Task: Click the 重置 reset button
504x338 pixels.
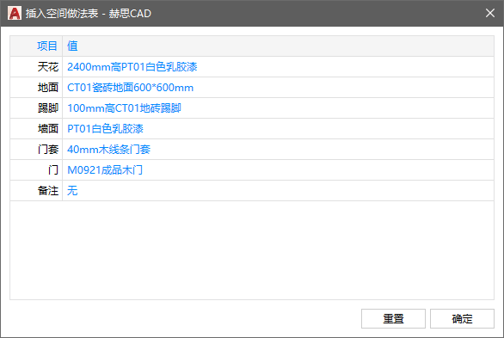Action: tap(393, 319)
